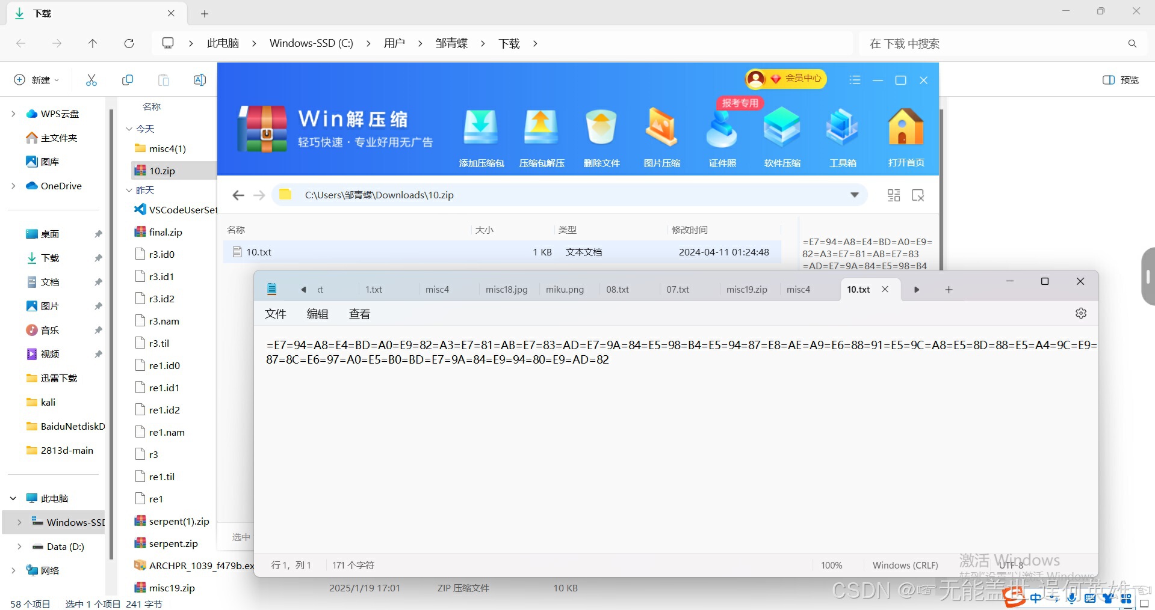1155x610 pixels.
Task: Open Image Compression (图片压缩) tool
Action: (661, 137)
